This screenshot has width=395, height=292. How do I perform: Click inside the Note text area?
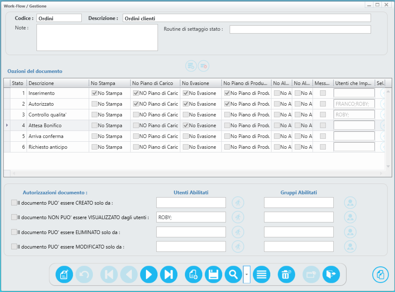point(97,38)
